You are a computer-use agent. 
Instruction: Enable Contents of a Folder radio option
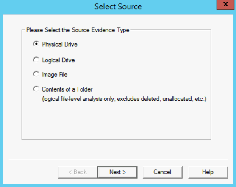point(36,89)
